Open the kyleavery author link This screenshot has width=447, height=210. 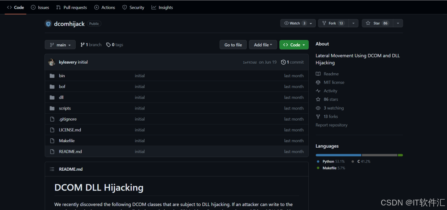67,62
